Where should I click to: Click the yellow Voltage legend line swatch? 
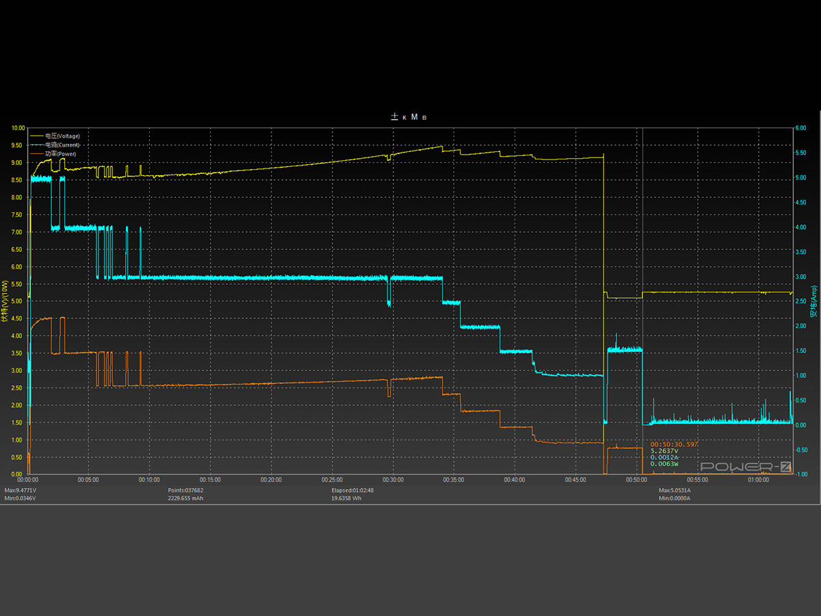pyautogui.click(x=38, y=136)
